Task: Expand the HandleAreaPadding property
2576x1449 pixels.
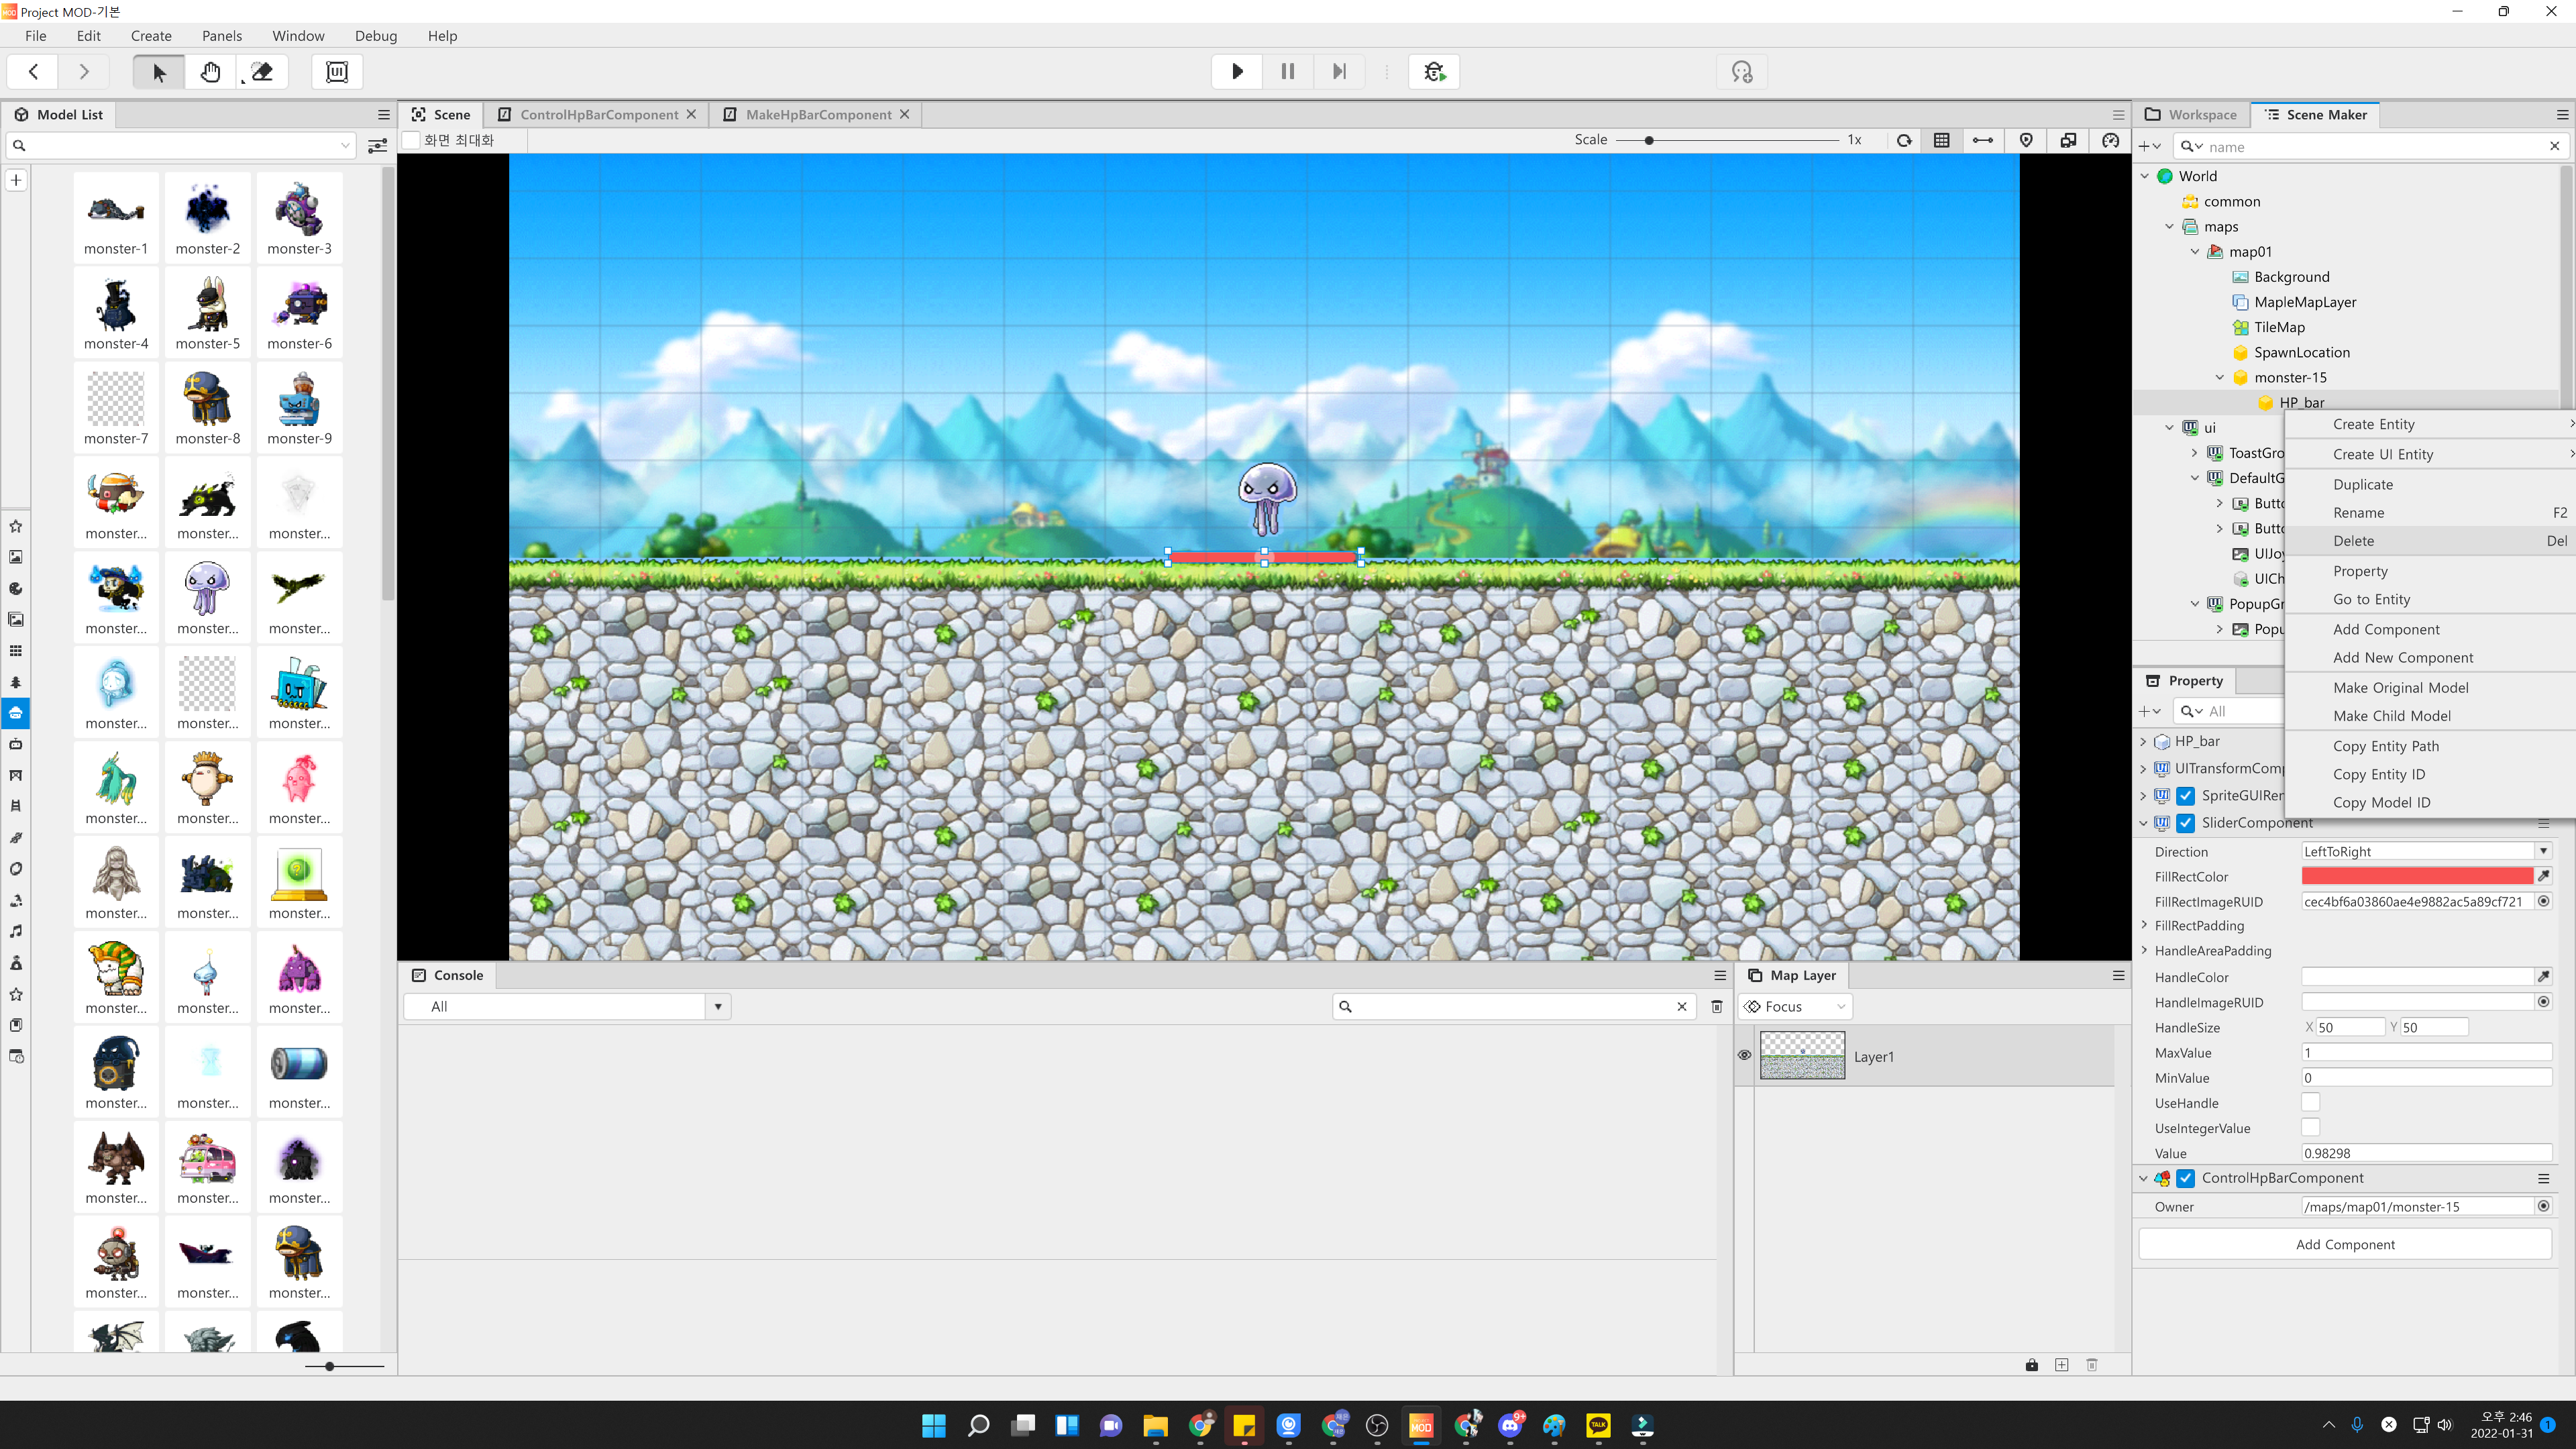Action: [x=2144, y=950]
